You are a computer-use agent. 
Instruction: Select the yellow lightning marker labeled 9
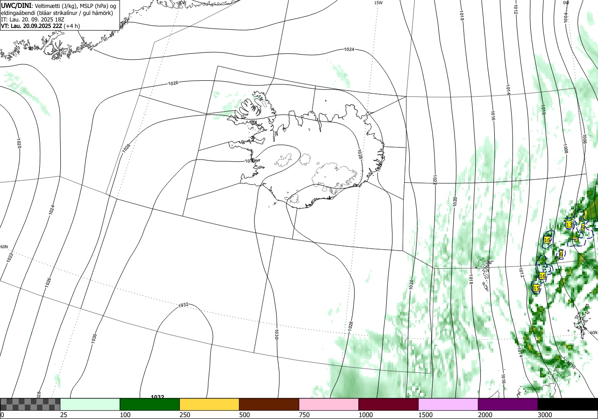583,227
